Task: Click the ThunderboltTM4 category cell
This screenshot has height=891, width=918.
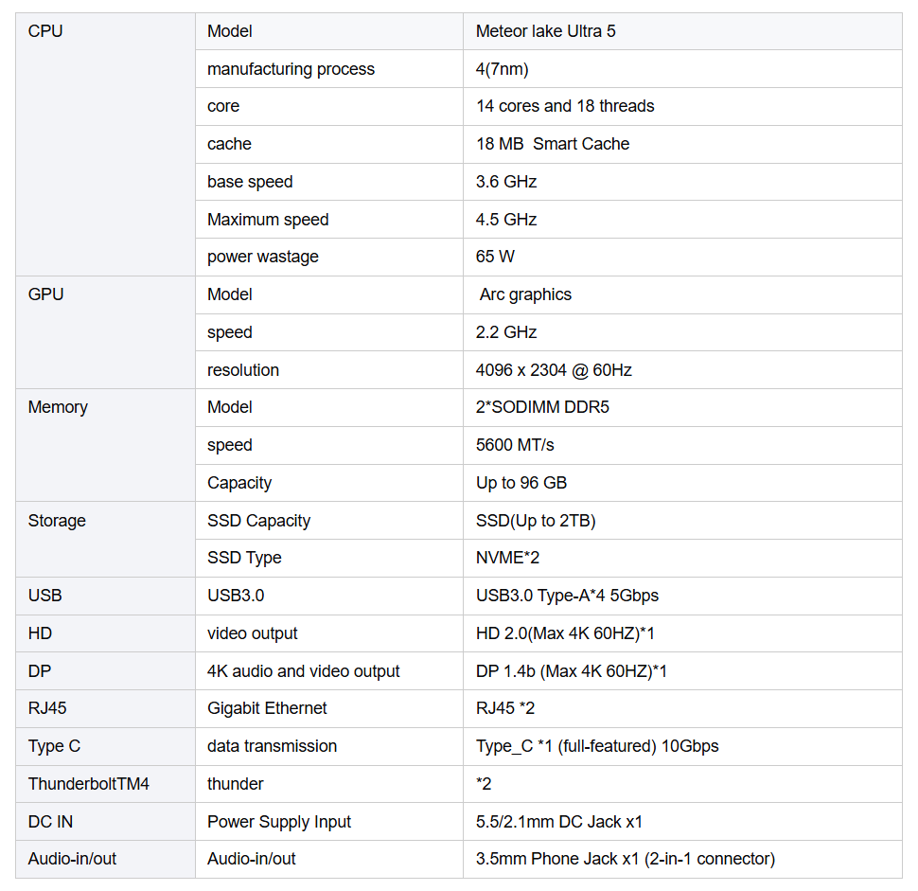Action: pyautogui.click(x=89, y=784)
